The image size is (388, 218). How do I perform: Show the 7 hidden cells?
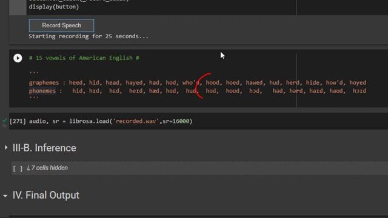pos(47,168)
